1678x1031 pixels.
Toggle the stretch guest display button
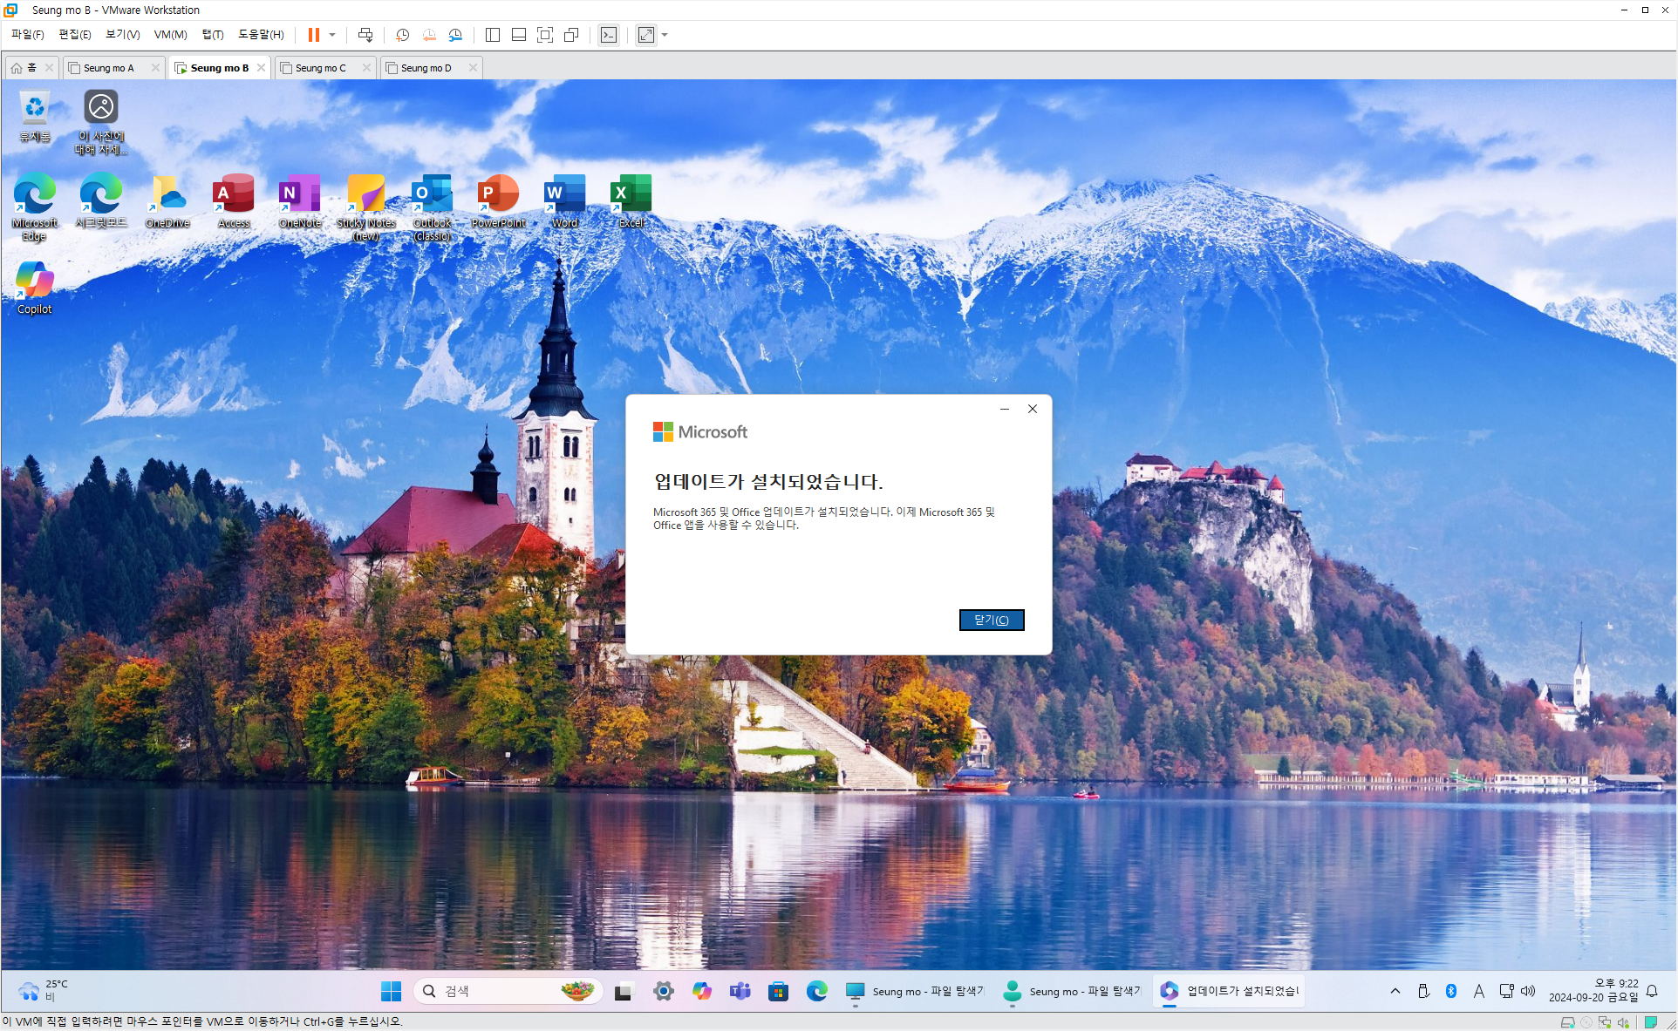[x=646, y=35]
